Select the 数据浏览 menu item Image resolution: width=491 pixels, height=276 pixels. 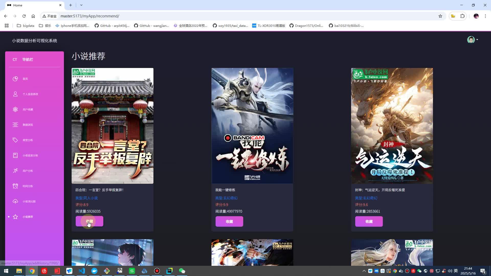pyautogui.click(x=28, y=125)
